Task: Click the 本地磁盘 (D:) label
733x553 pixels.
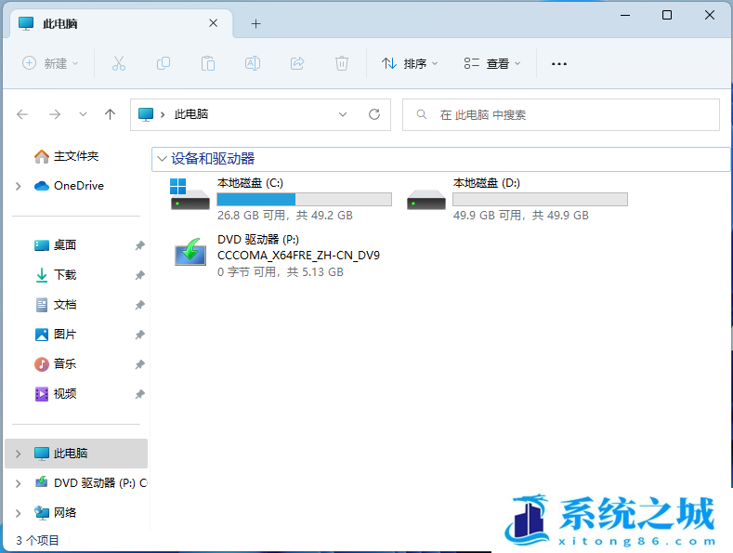Action: [486, 183]
